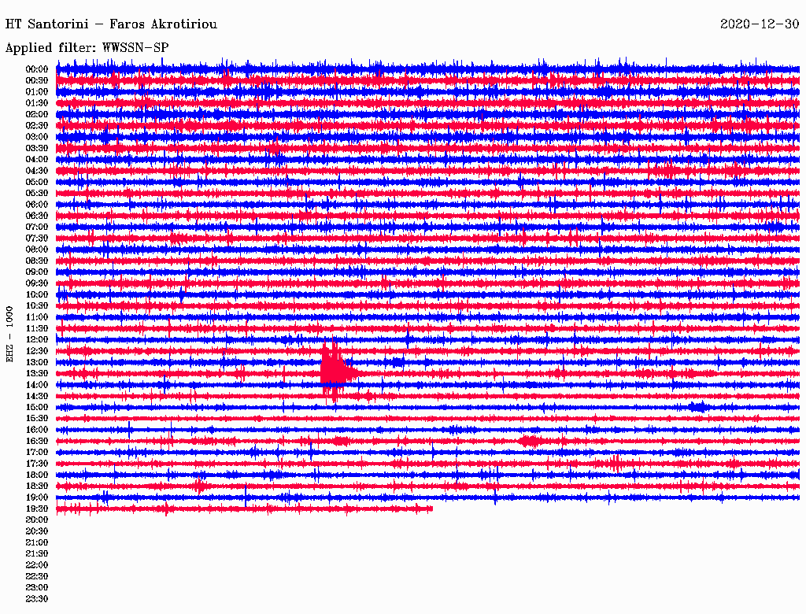Select the 08:30 time label

(36, 261)
